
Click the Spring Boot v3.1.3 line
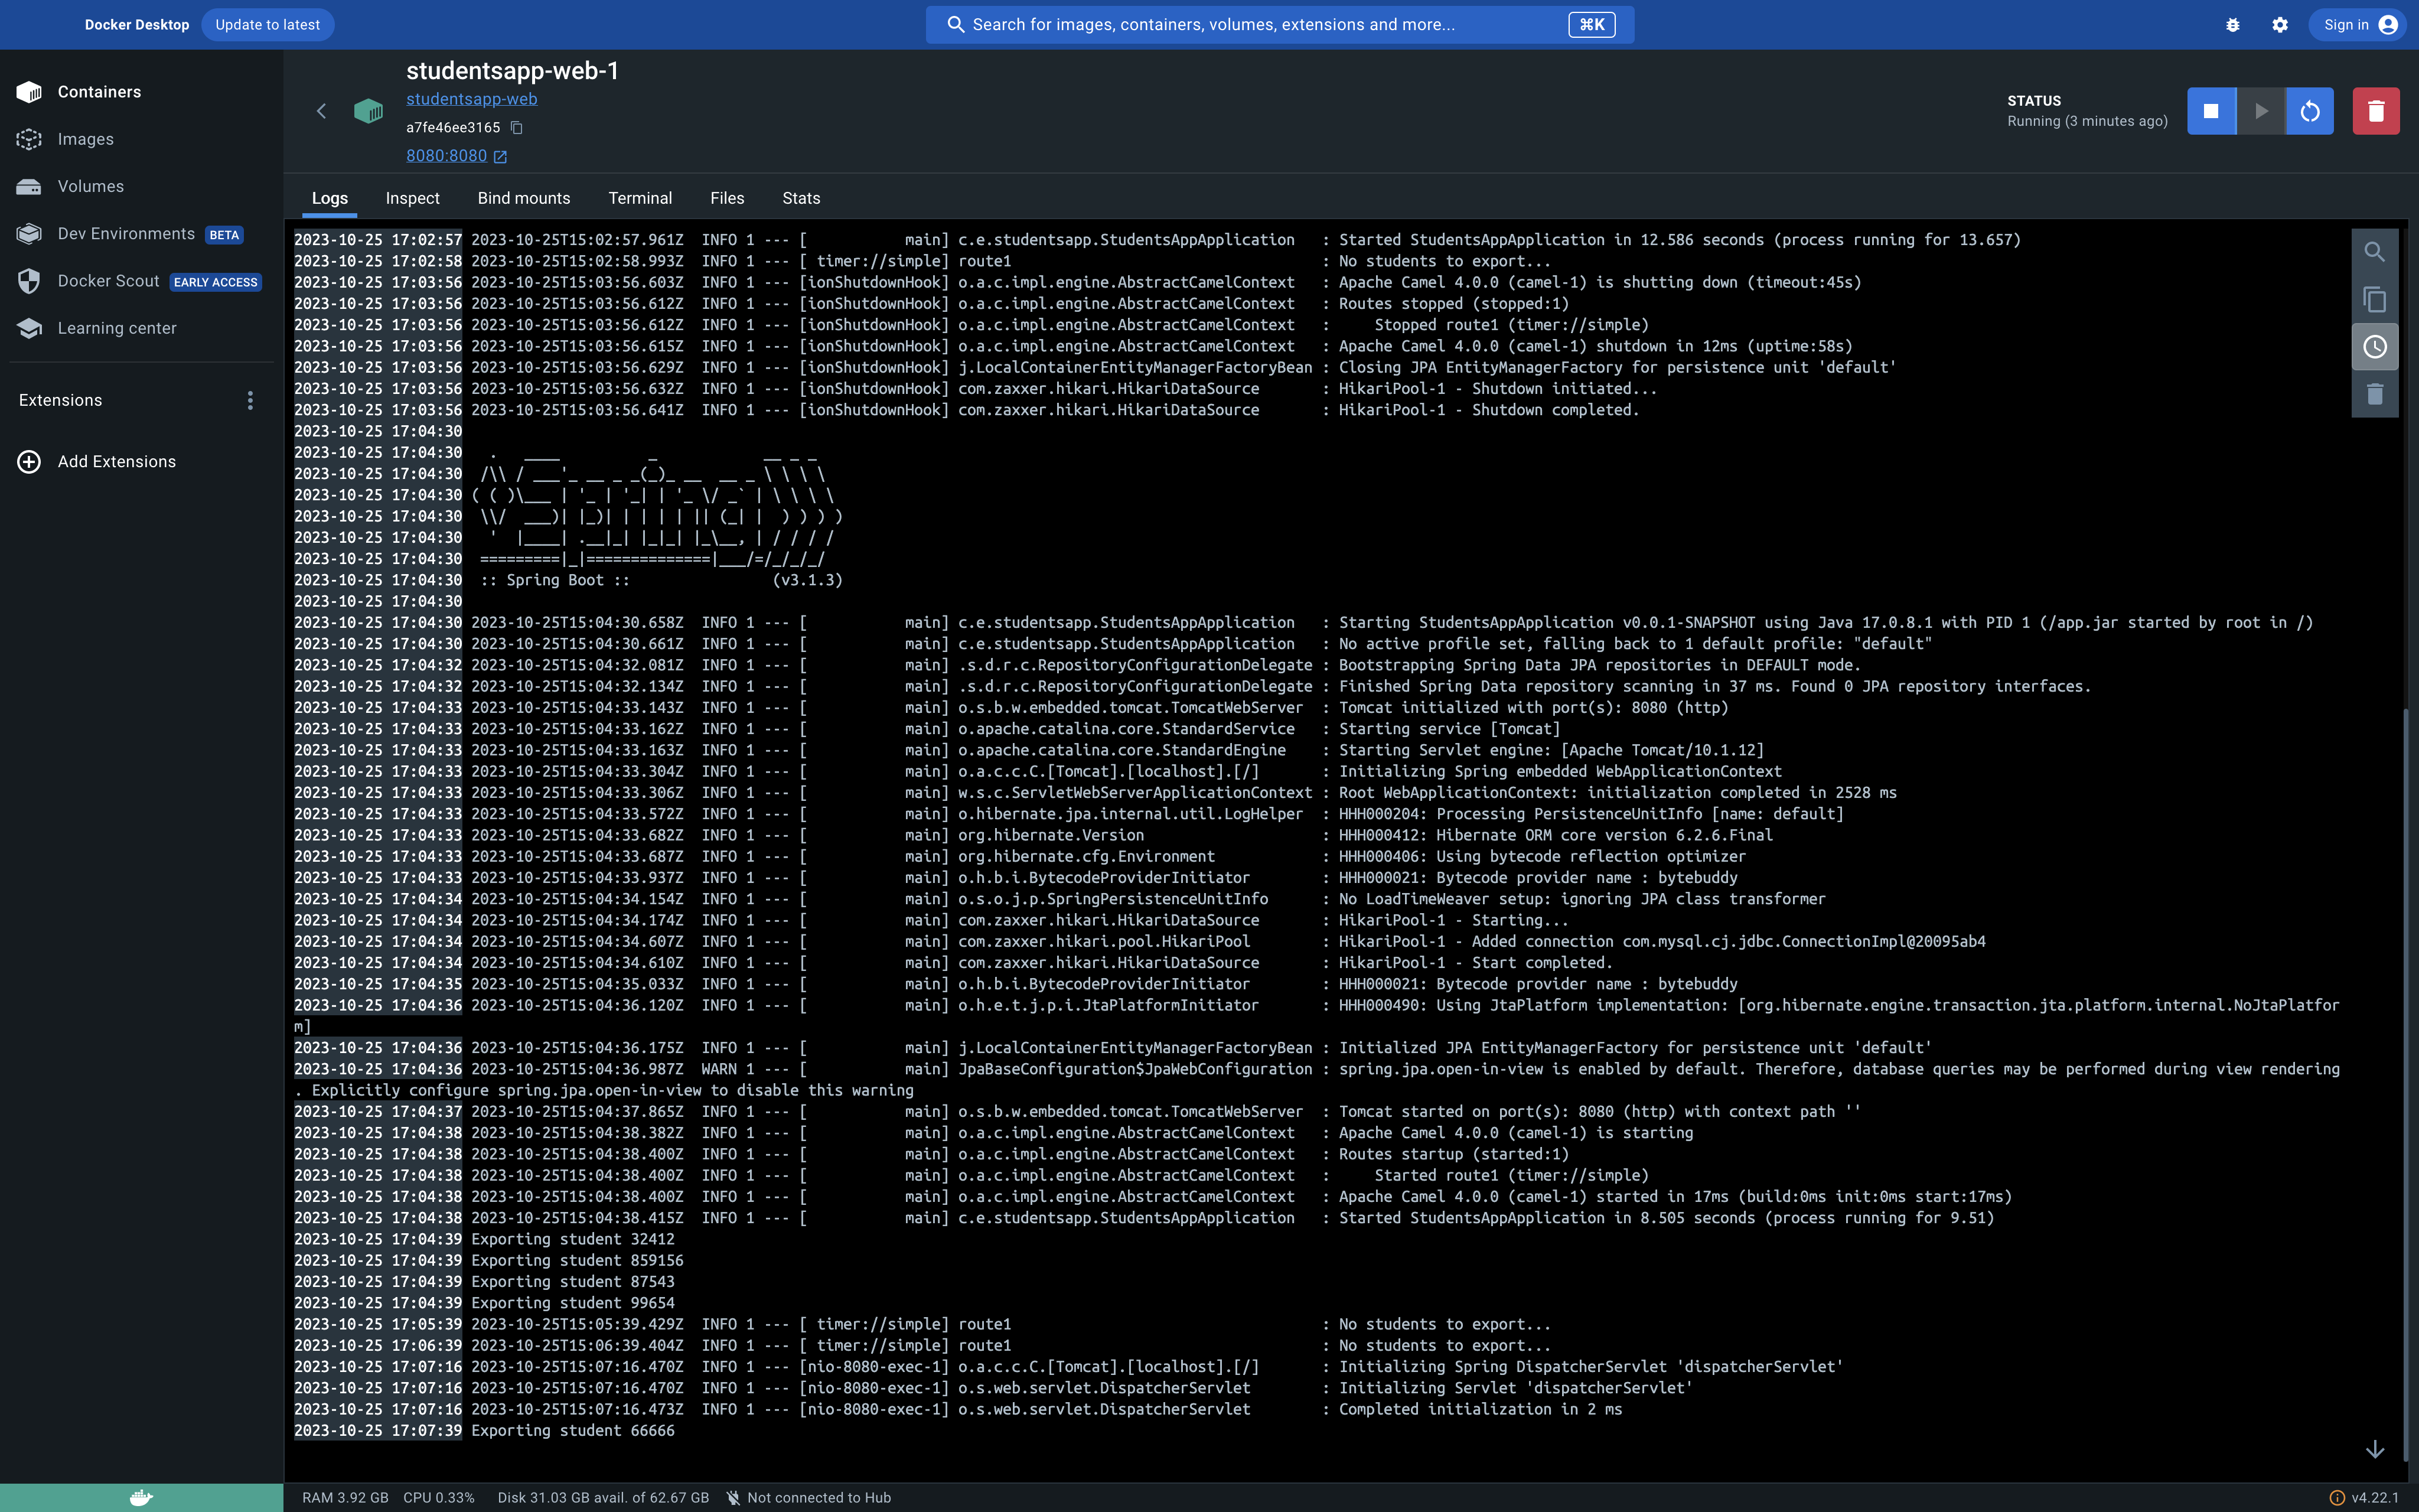coord(661,580)
